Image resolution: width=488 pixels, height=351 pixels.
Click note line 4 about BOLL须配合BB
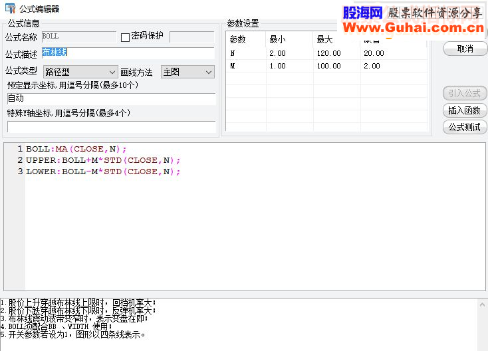pyautogui.click(x=56, y=326)
